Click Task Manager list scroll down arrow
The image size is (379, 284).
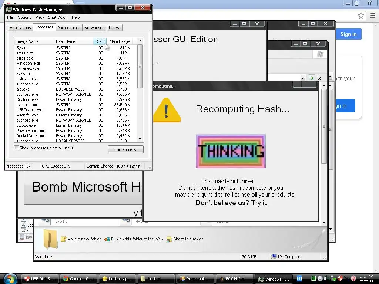click(x=140, y=139)
